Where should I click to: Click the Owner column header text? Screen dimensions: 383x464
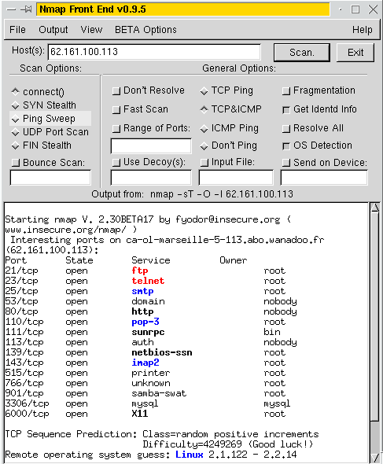point(234,260)
